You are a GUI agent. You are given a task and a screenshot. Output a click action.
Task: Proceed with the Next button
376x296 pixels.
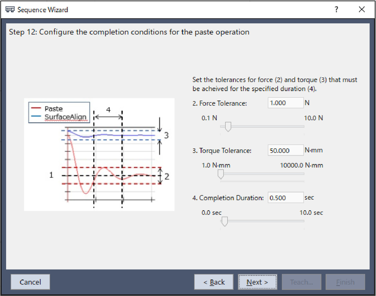257,282
